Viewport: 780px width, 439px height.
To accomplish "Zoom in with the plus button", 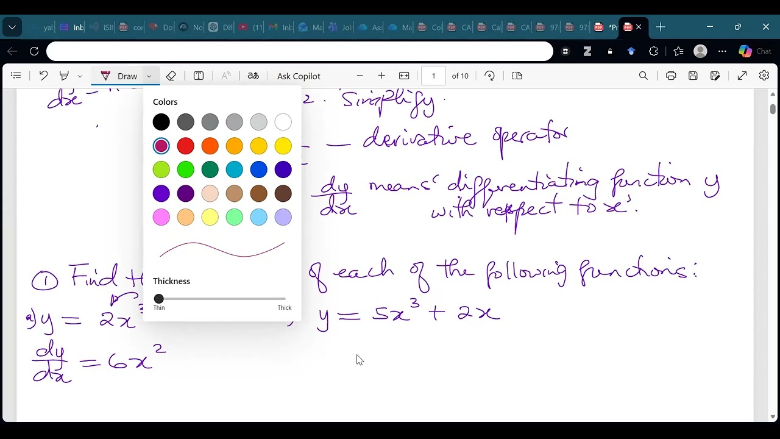I will coord(381,76).
